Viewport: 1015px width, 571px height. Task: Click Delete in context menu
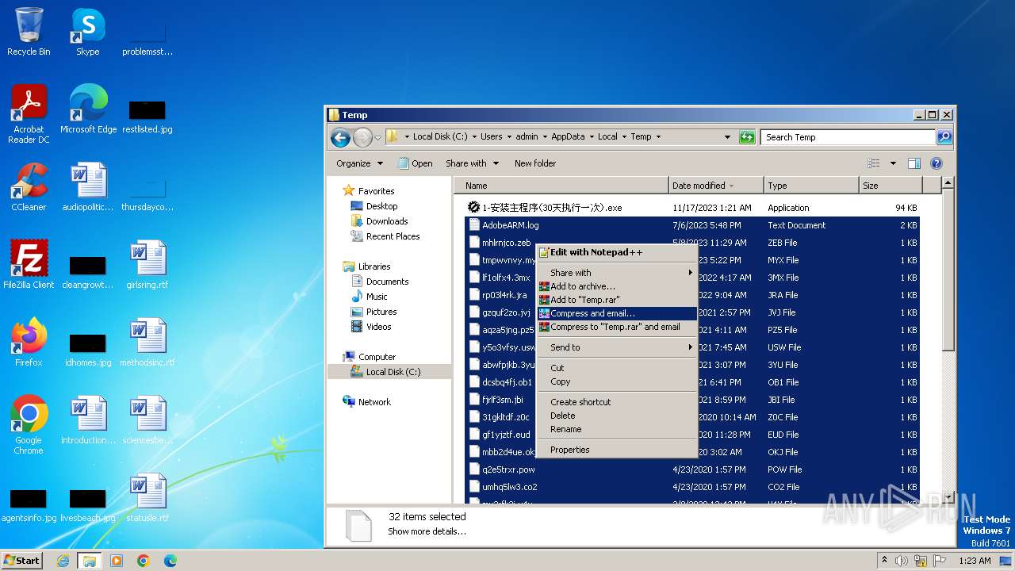click(x=617, y=416)
